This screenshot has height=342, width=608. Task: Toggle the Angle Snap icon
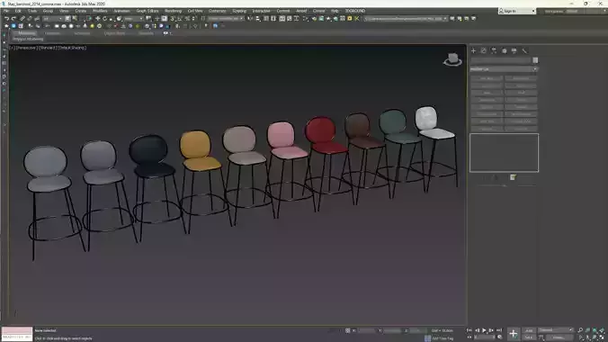click(180, 18)
